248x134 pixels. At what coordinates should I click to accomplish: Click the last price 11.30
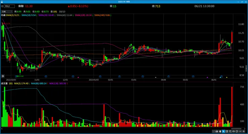[x=29, y=6]
